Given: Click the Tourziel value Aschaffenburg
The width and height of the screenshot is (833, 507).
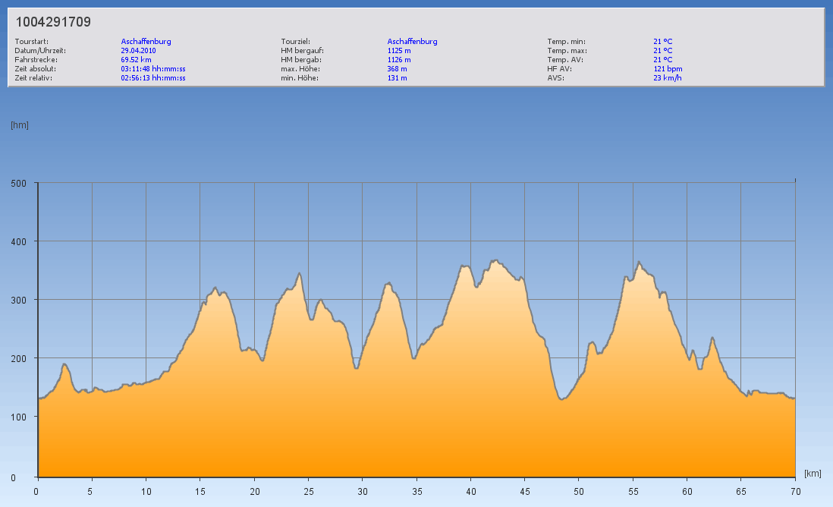Looking at the screenshot, I should click(412, 42).
